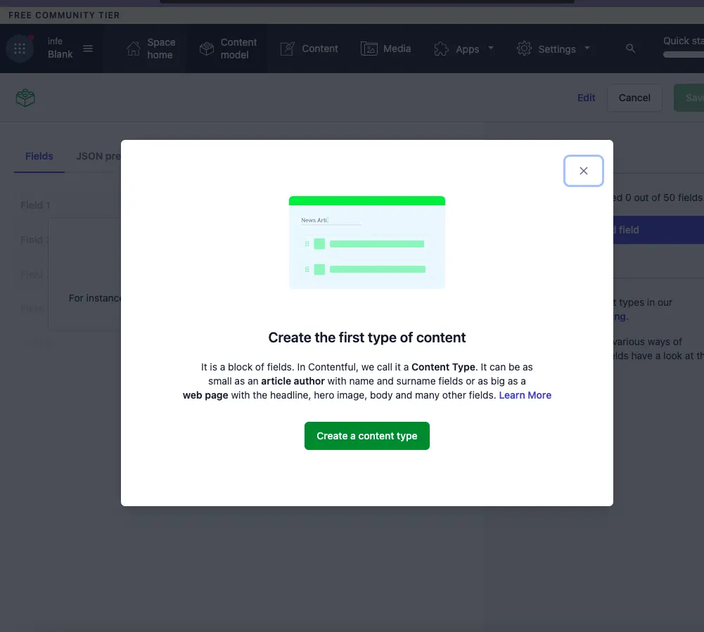This screenshot has height=632, width=704.
Task: Go to Space home
Action: pyautogui.click(x=151, y=49)
